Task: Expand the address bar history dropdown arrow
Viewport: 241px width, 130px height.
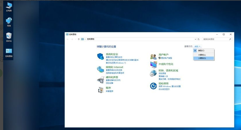Action: coord(195,39)
